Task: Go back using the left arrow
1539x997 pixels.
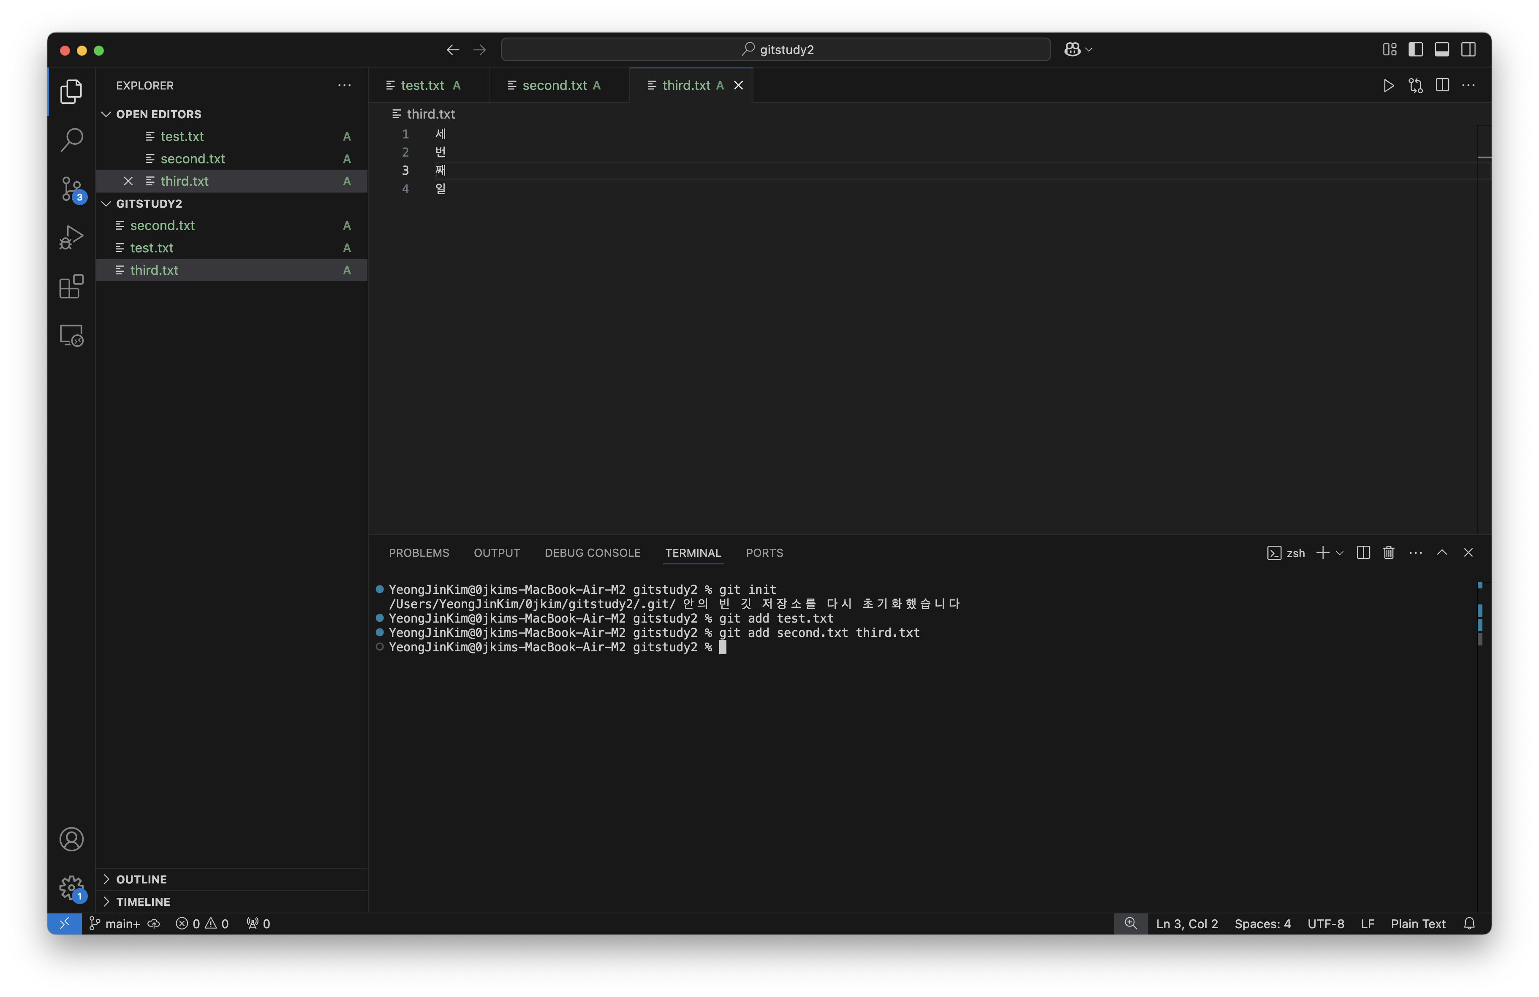Action: point(453,50)
